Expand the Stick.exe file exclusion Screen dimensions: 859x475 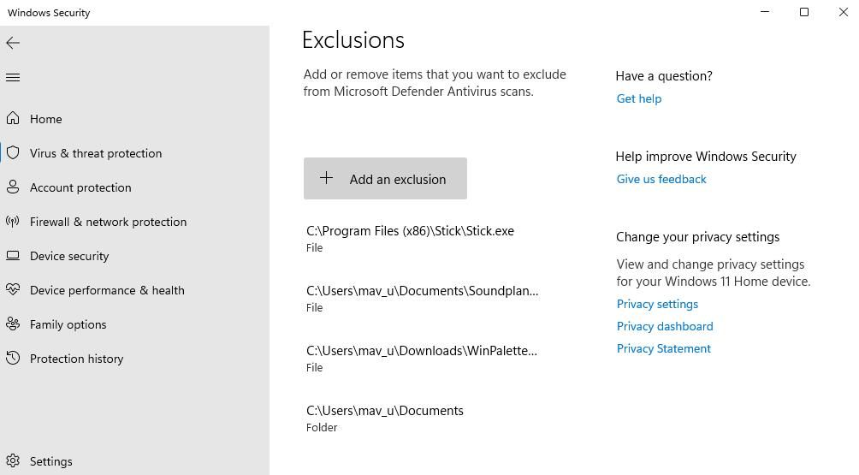410,239
